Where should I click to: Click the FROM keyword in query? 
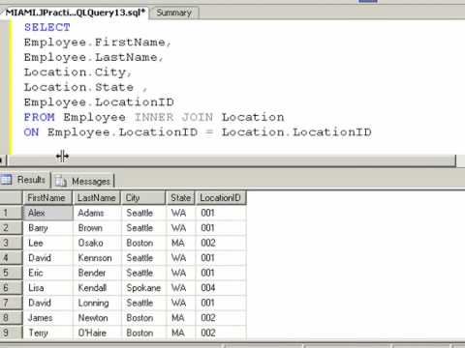click(40, 117)
